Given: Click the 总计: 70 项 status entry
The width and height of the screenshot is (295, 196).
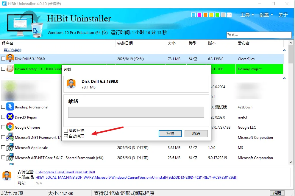Looking at the screenshot, I should coord(12,193).
